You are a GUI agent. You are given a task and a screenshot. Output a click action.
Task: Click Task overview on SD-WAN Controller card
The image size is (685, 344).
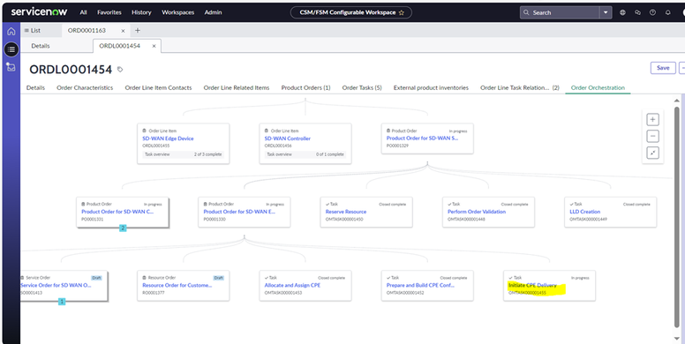coord(305,154)
